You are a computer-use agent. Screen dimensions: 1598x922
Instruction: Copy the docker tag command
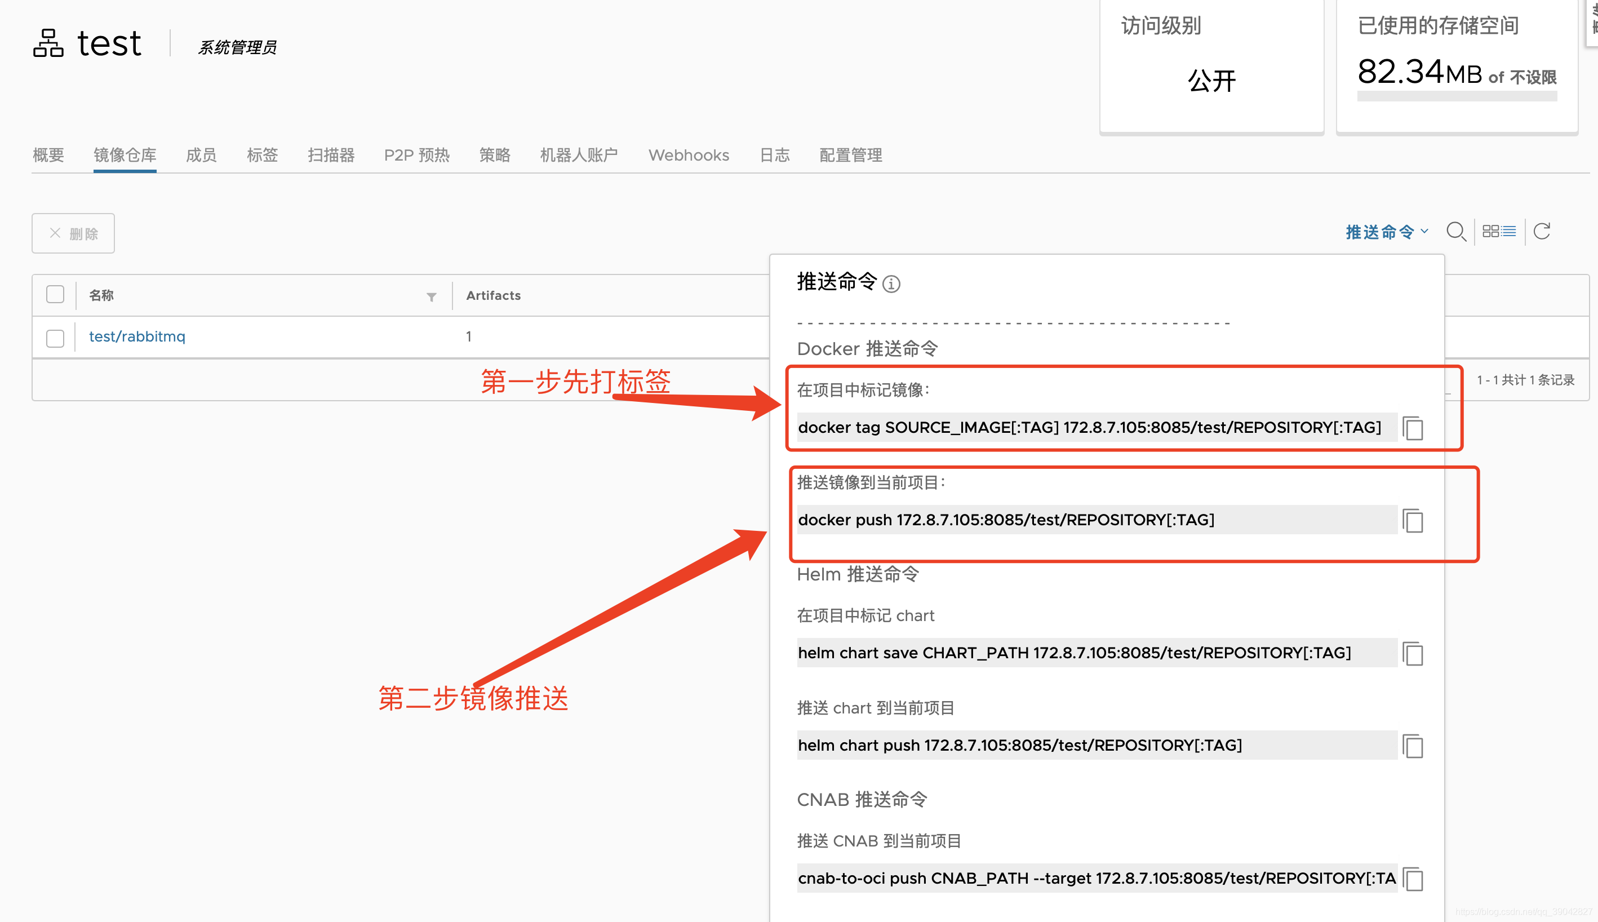pos(1413,428)
